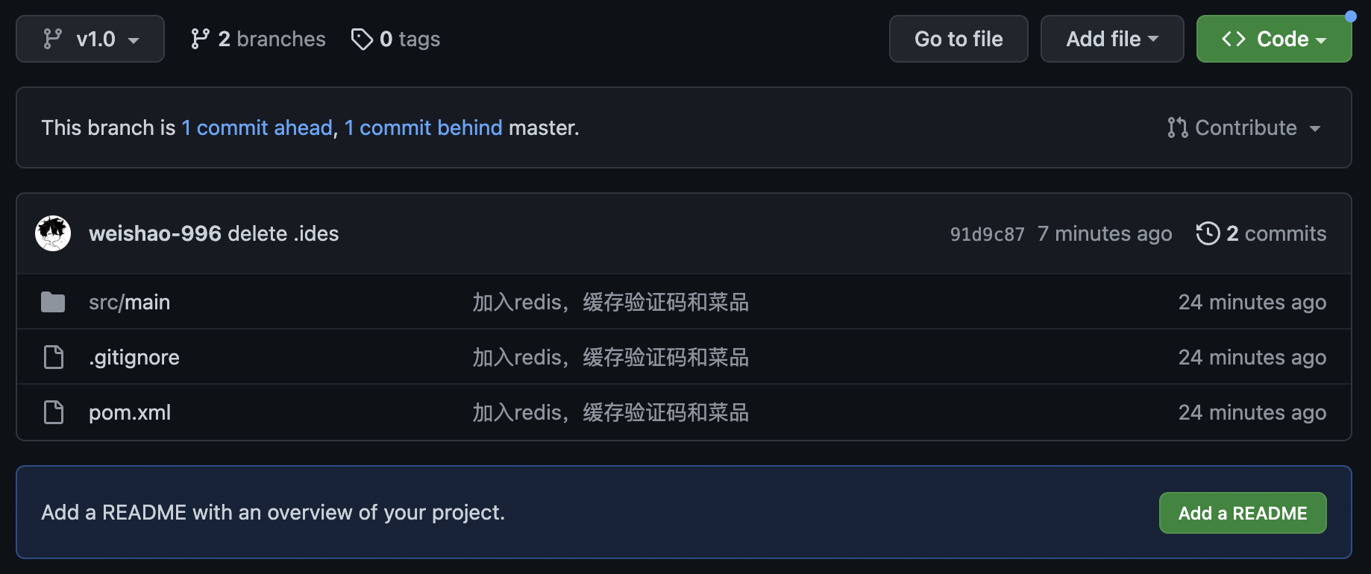Open the green Code dropdown
This screenshot has width=1371, height=574.
pos(1273,39)
